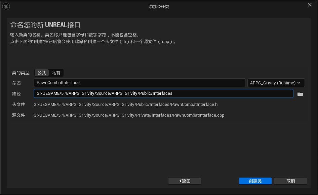Focus the 命名 field with PawnCombatInterface
Image resolution: width=318 pixels, height=195 pixels.
coord(139,83)
